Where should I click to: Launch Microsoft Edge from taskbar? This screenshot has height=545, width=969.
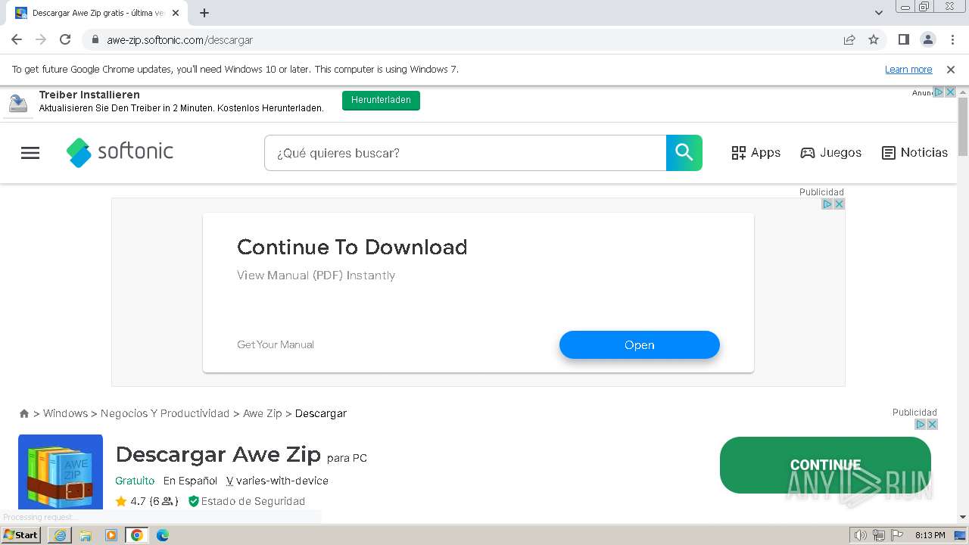(x=162, y=535)
